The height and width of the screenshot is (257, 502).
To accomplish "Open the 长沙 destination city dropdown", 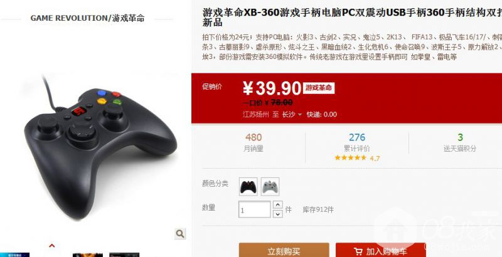I will [x=292, y=115].
